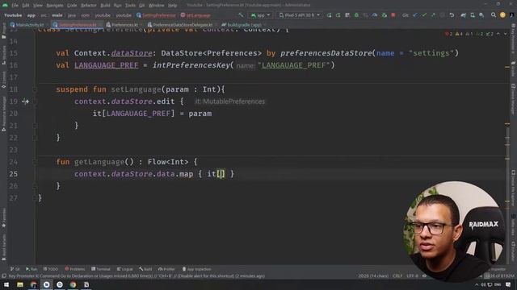Click the Make Project hammer icon

coord(241,15)
